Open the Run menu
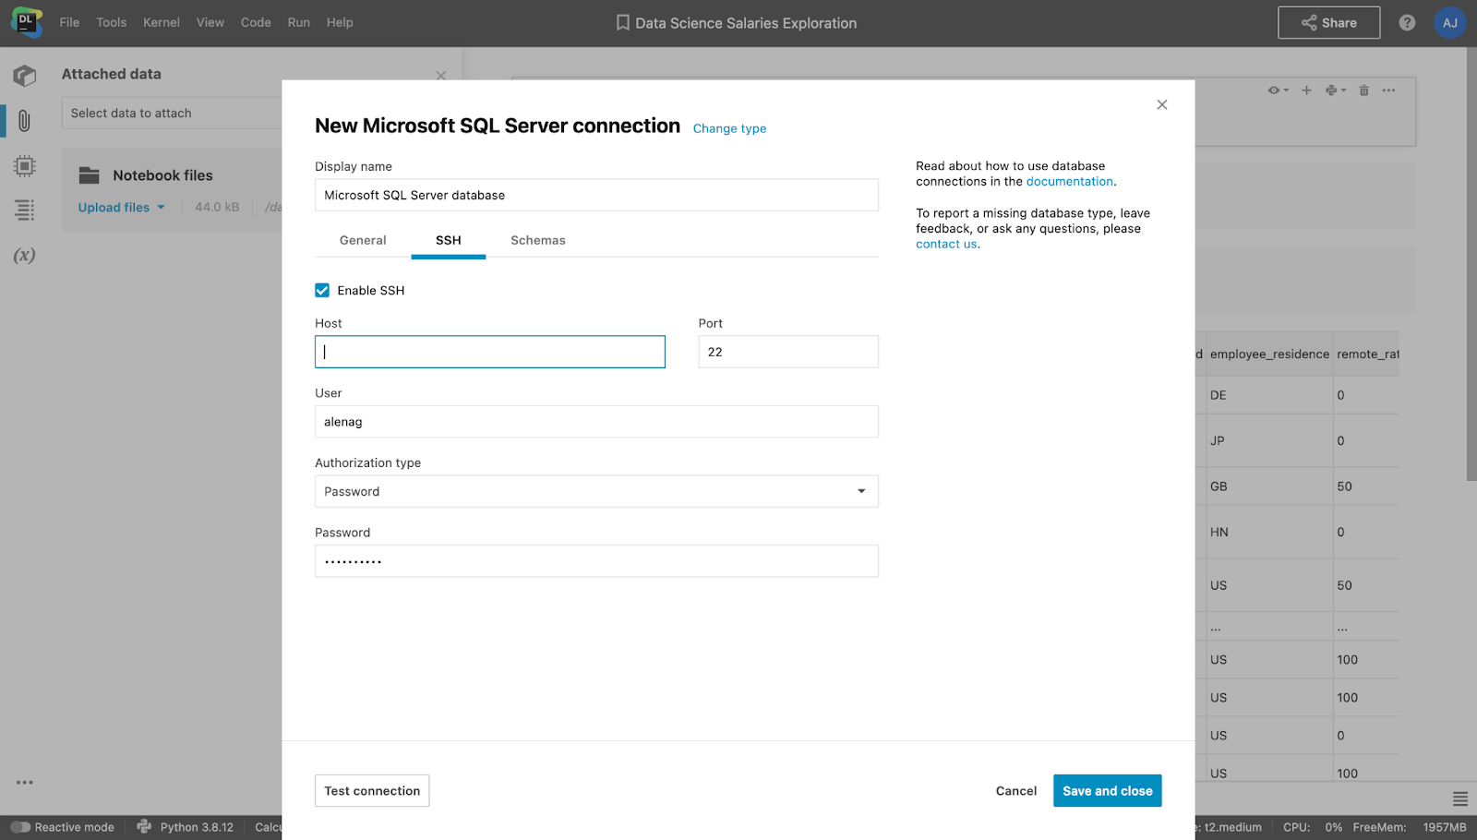The image size is (1477, 840). tap(299, 22)
